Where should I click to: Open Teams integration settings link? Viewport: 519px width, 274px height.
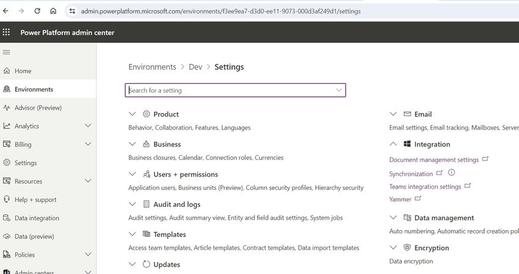coord(425,187)
